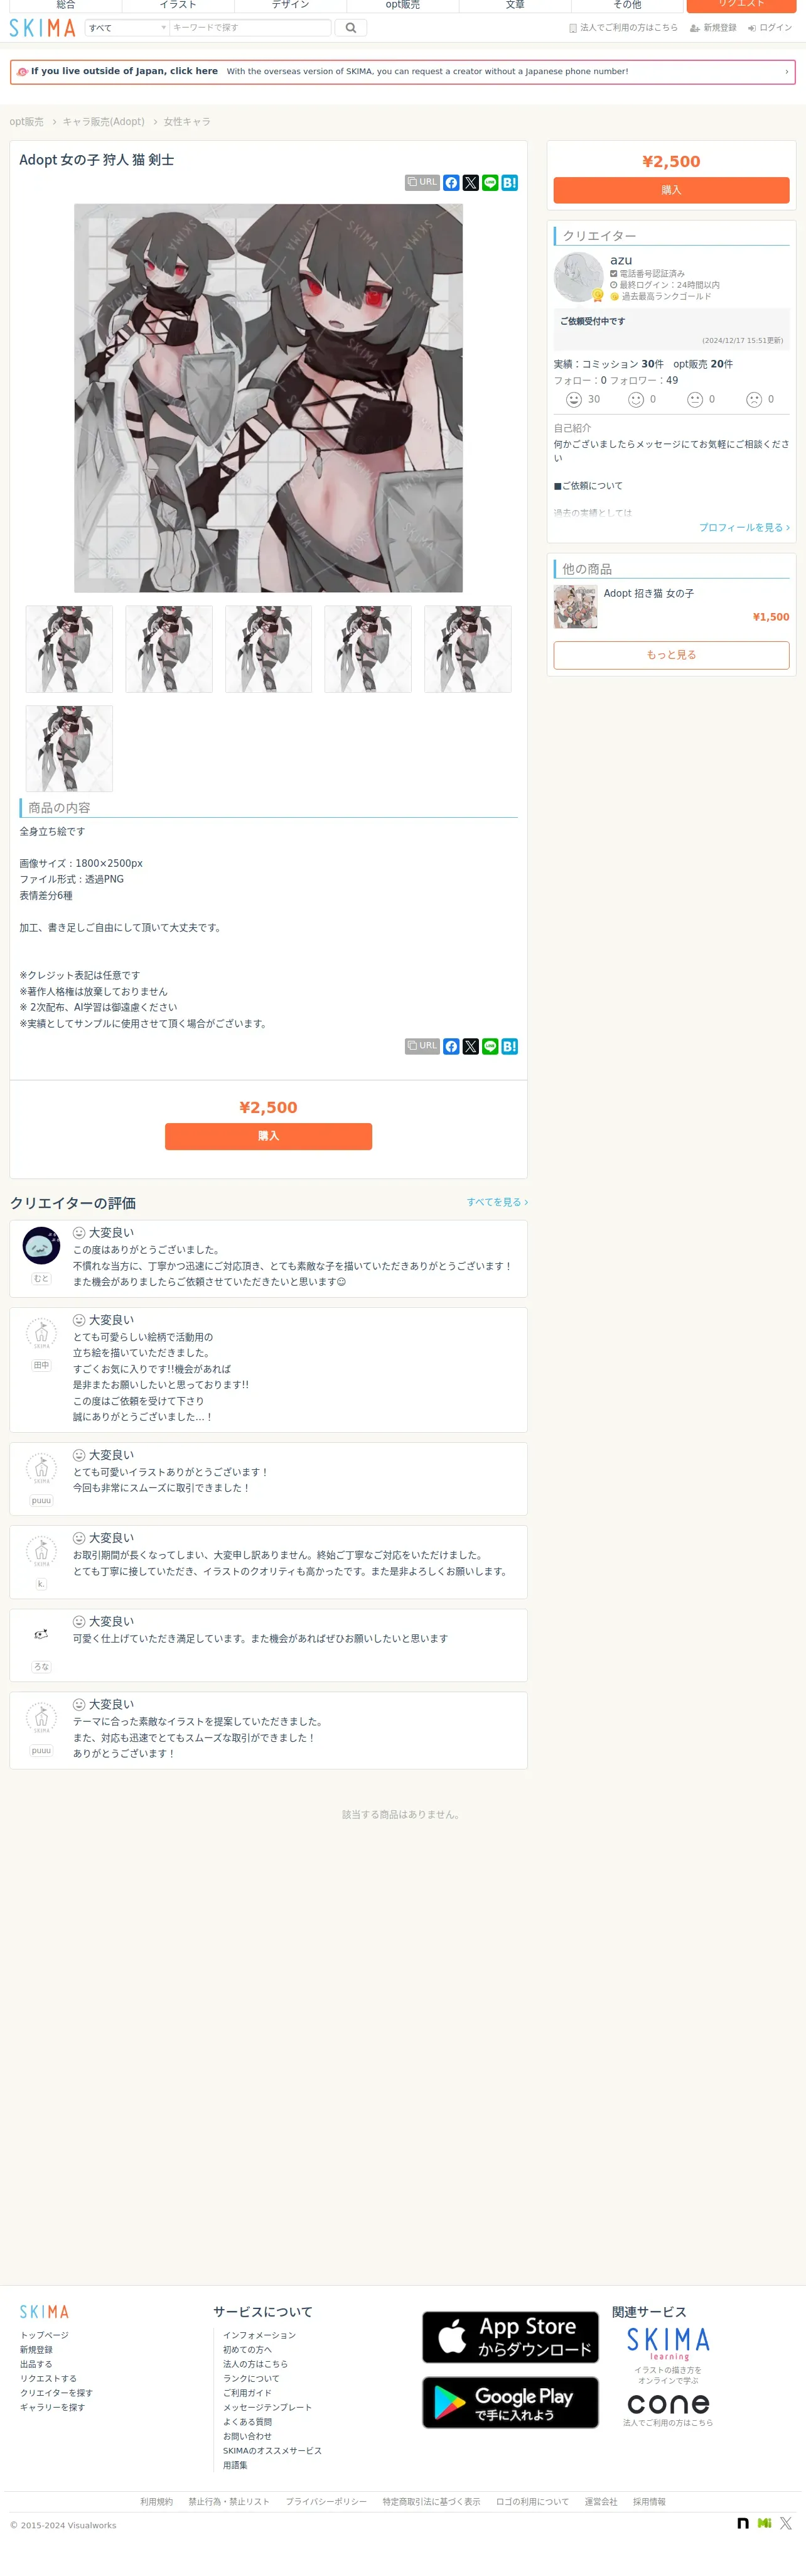
Task: Click the magnifier search button
Action: click(x=350, y=28)
